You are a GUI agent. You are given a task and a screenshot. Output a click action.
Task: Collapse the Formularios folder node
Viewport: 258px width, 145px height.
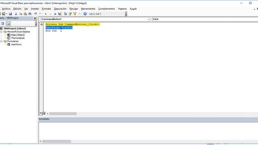click(x=1, y=41)
